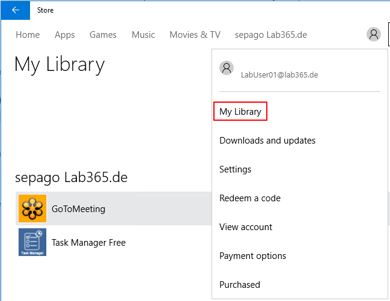
Task: Click the My Library page heading
Action: click(59, 64)
